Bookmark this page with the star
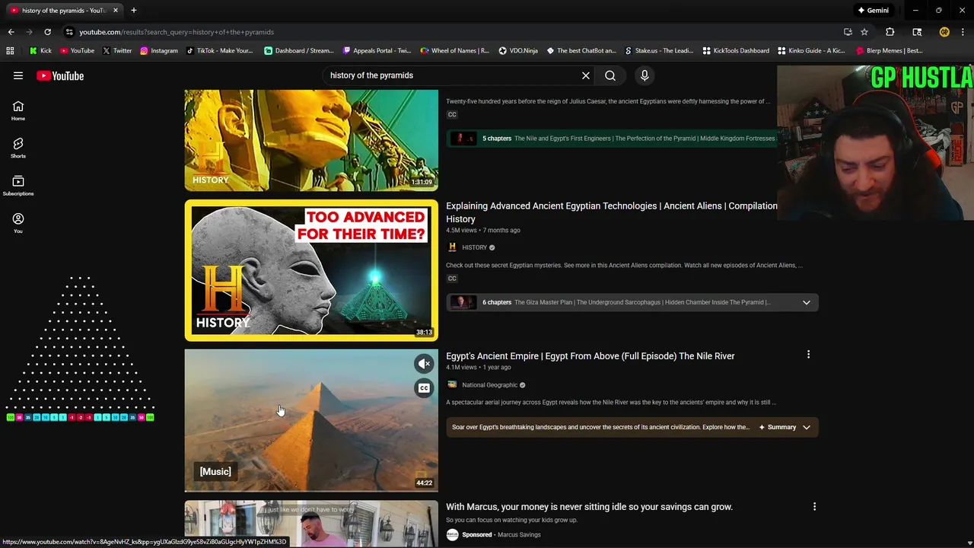This screenshot has width=974, height=548. tap(864, 32)
